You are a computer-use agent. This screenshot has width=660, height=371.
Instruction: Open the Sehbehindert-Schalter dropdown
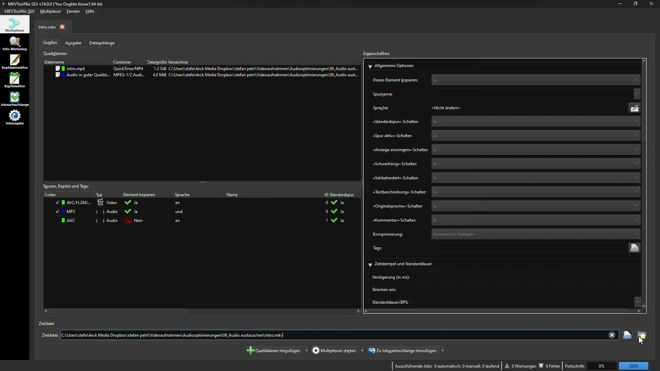(536, 178)
